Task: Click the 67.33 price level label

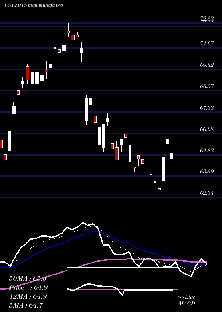Action: coord(207,108)
